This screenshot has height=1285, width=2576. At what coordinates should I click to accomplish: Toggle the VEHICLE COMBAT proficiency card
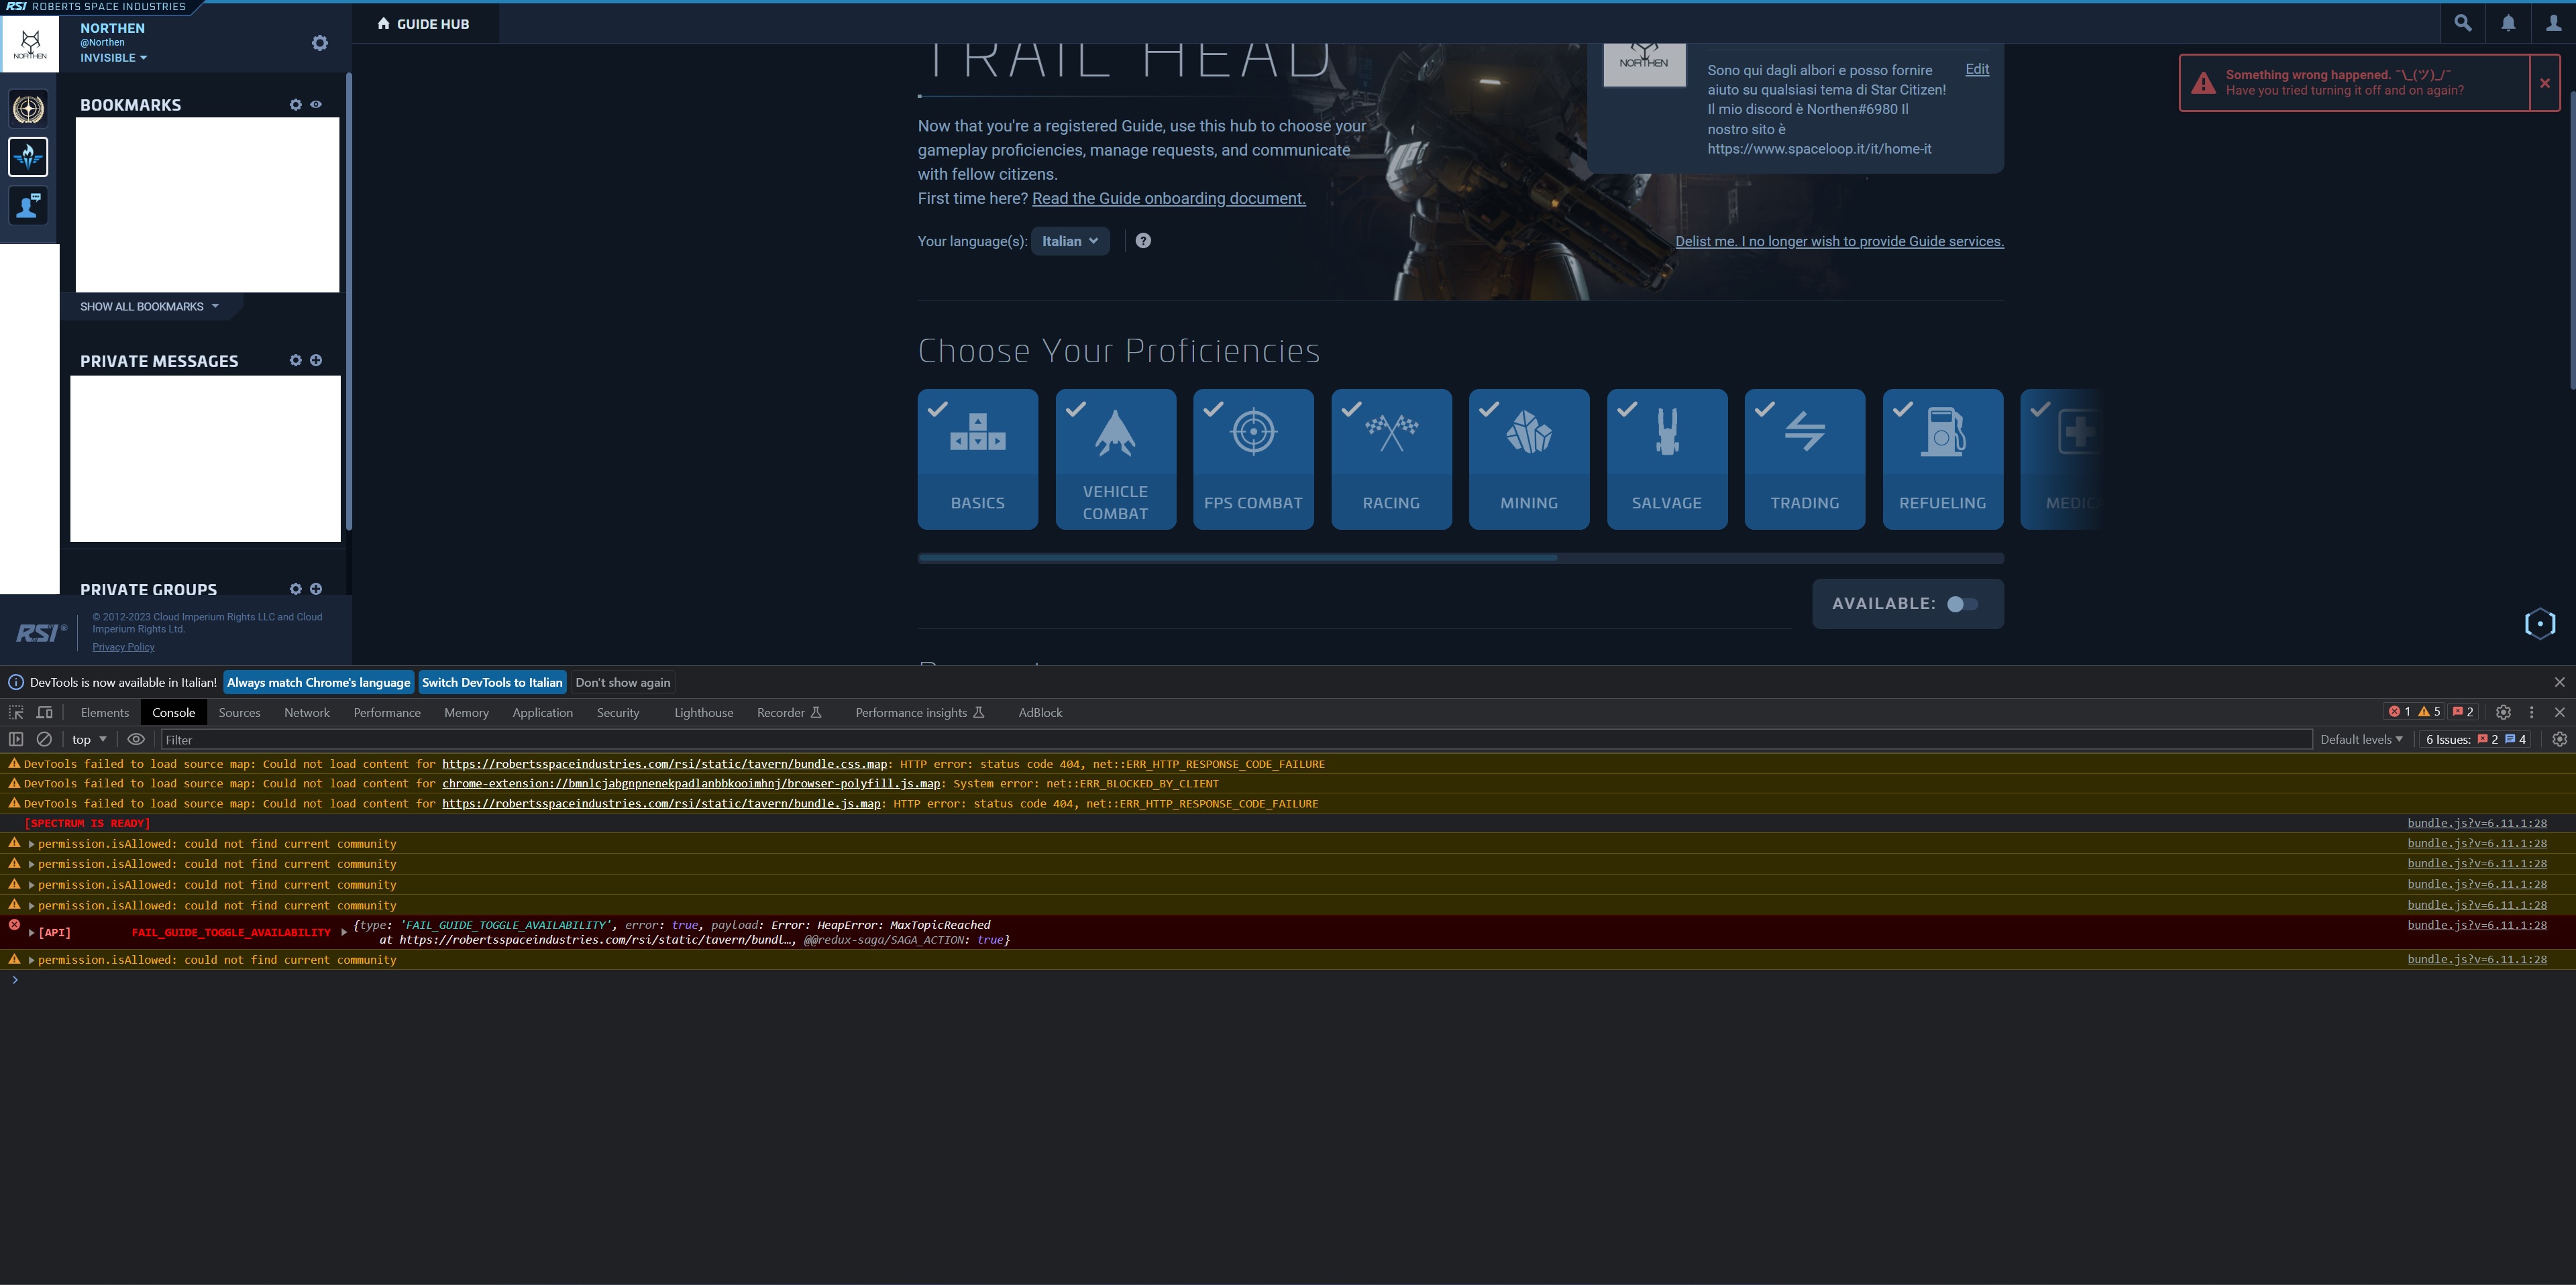[1115, 459]
